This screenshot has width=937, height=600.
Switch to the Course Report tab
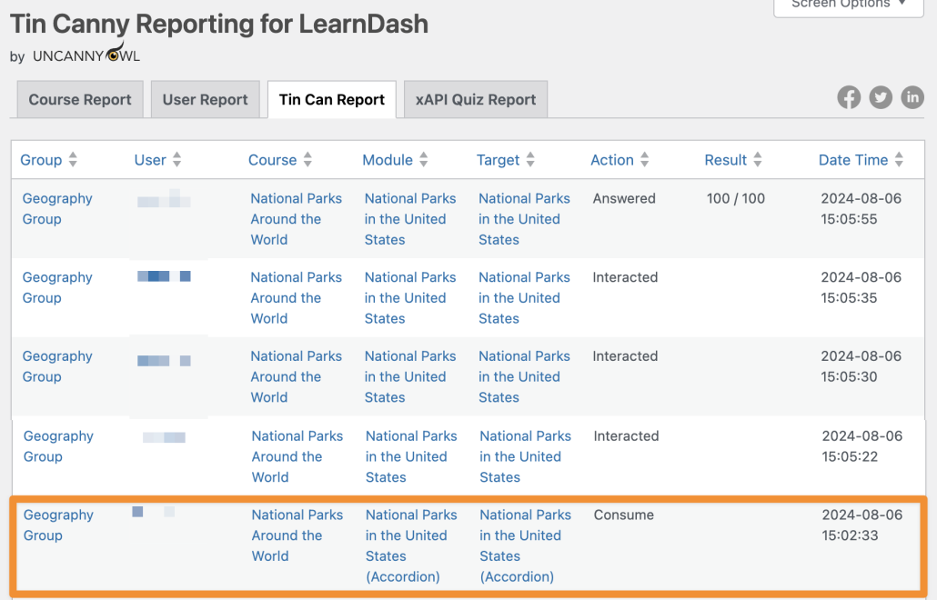[80, 100]
